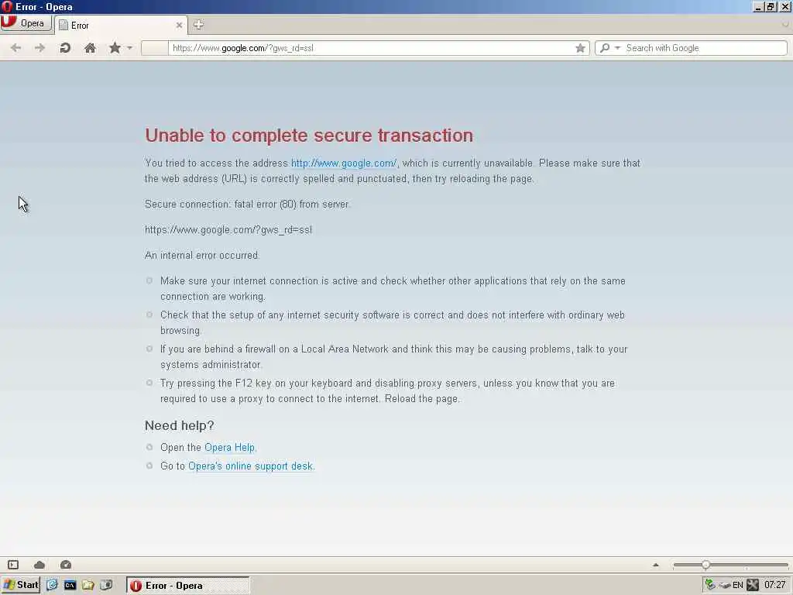Click the network tray icon
Screen dimensions: 793x595
711,586
